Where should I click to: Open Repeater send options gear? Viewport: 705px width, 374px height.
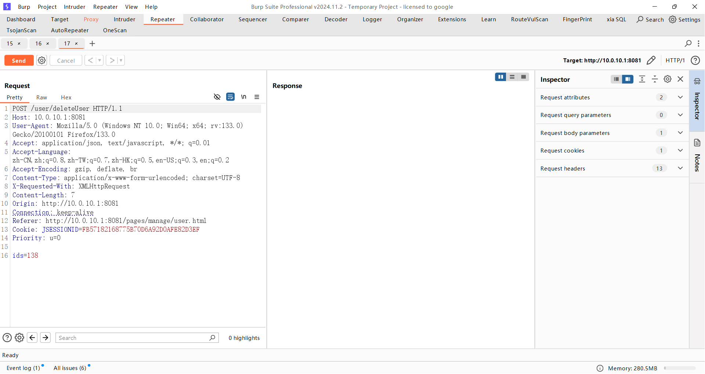[42, 60]
